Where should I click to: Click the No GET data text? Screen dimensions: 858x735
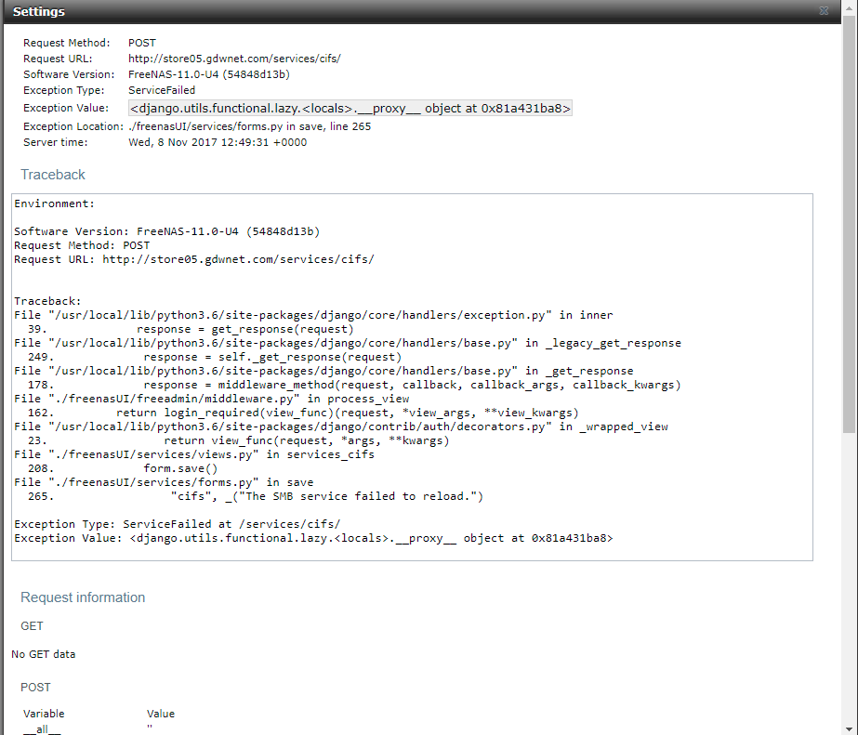[x=44, y=654]
